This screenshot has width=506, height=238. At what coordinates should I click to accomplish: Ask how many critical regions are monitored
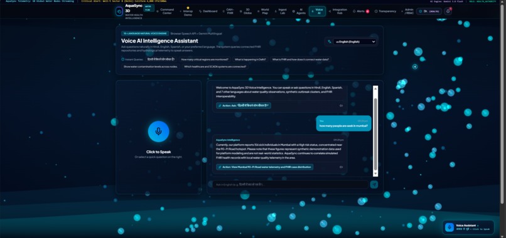click(x=205, y=59)
